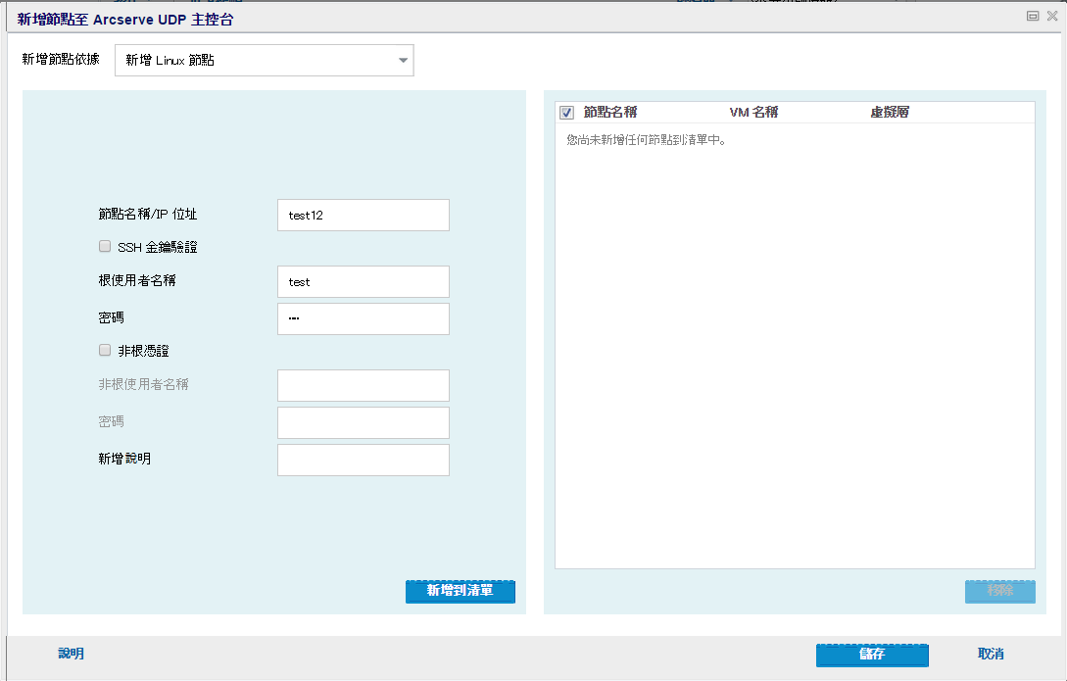The height and width of the screenshot is (681, 1067).
Task: Click the 新增節點依據 label
Action: [x=61, y=59]
